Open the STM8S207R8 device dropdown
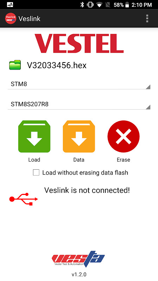This screenshot has height=281, width=158. [x=79, y=104]
